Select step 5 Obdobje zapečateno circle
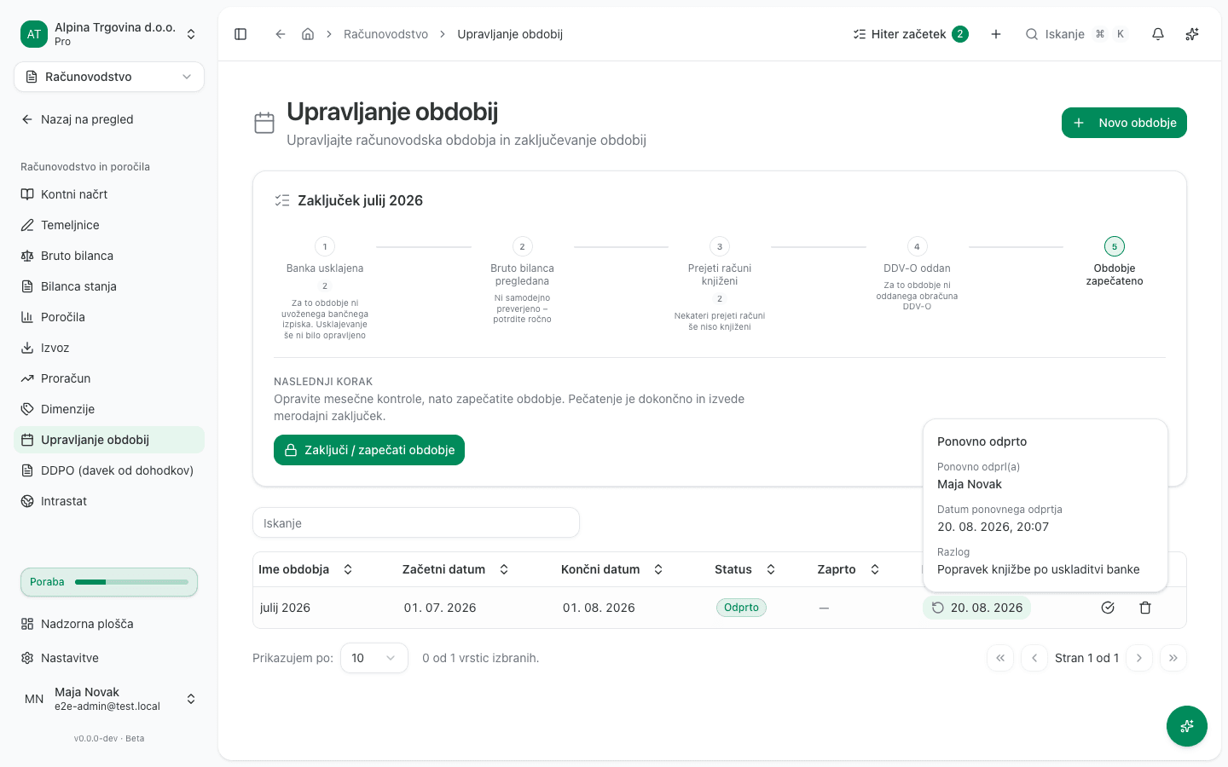Image resolution: width=1228 pixels, height=767 pixels. [x=1115, y=246]
